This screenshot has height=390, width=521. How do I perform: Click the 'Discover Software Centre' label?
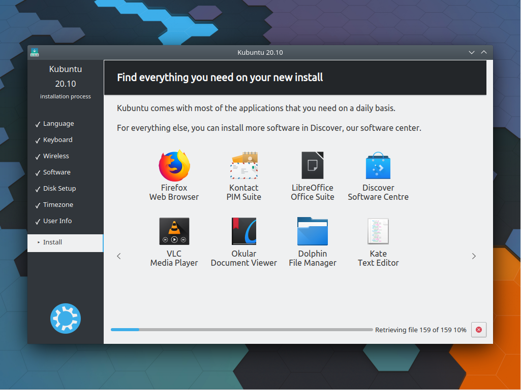[378, 192]
